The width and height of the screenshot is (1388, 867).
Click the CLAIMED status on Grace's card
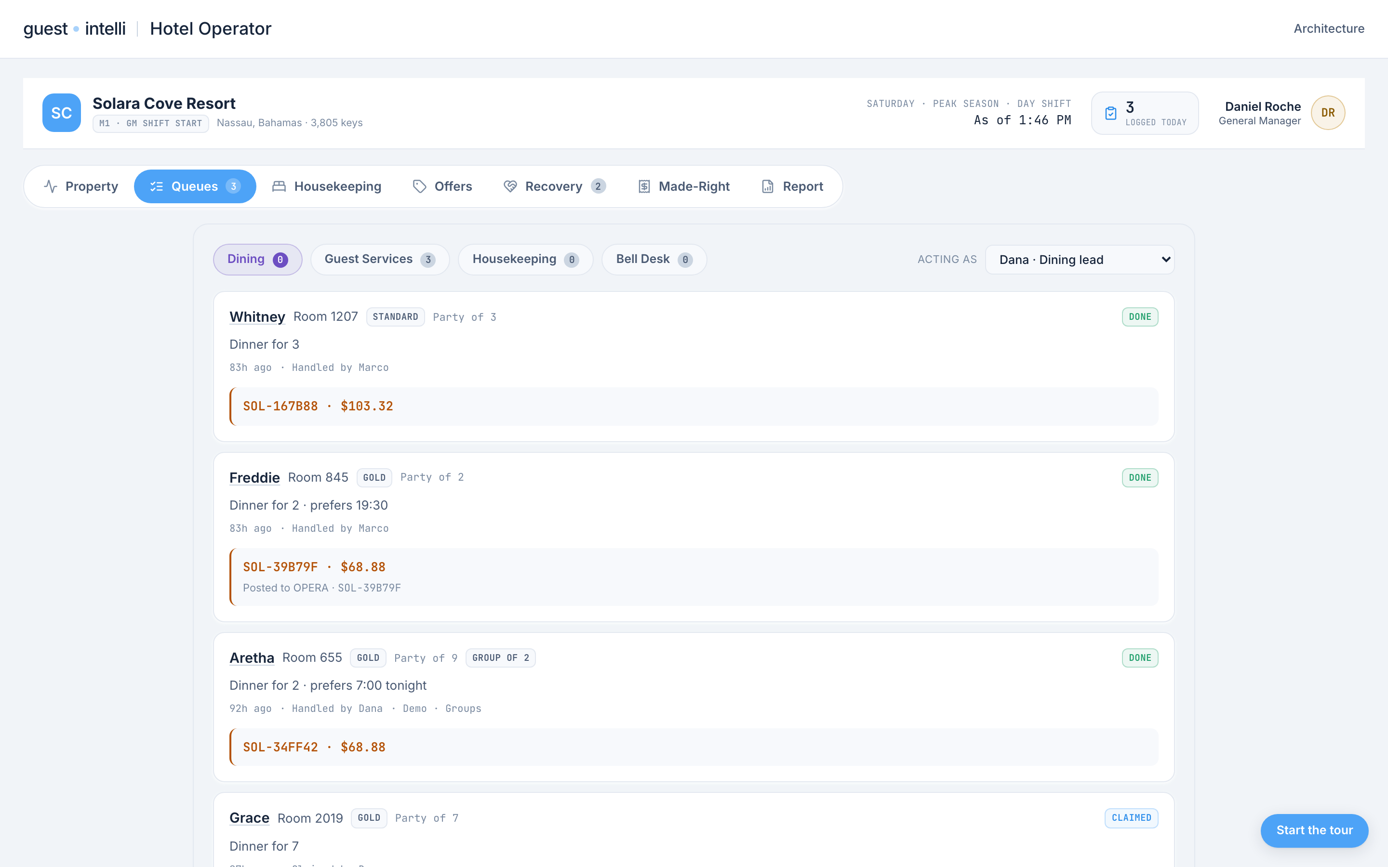pyautogui.click(x=1131, y=818)
